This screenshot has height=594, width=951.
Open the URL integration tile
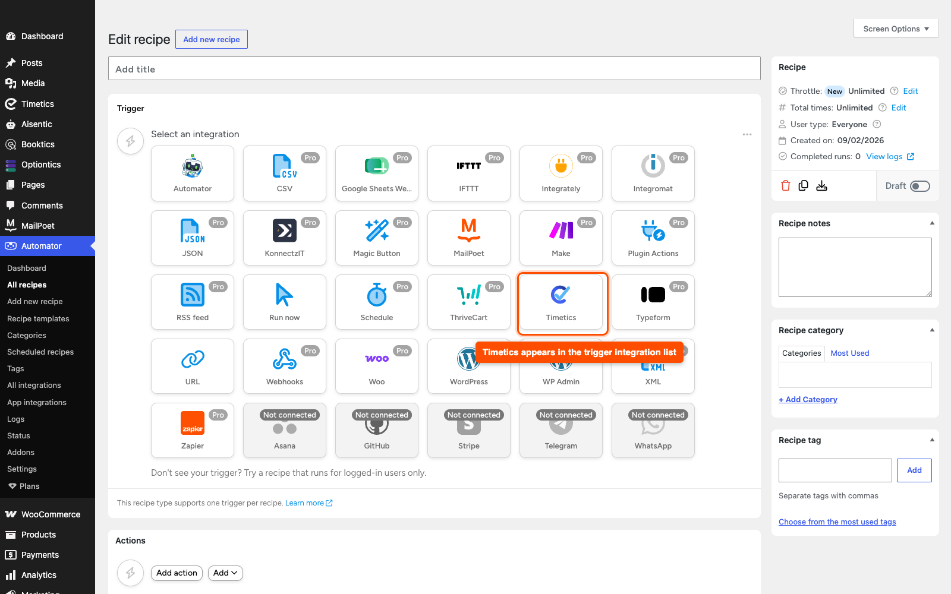tap(193, 366)
